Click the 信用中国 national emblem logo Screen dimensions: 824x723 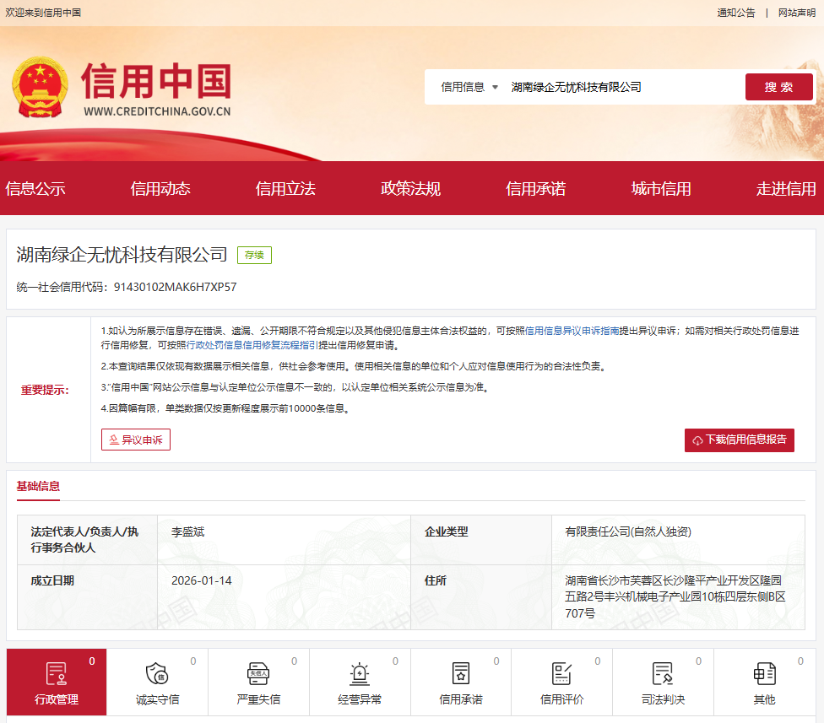pos(41,87)
